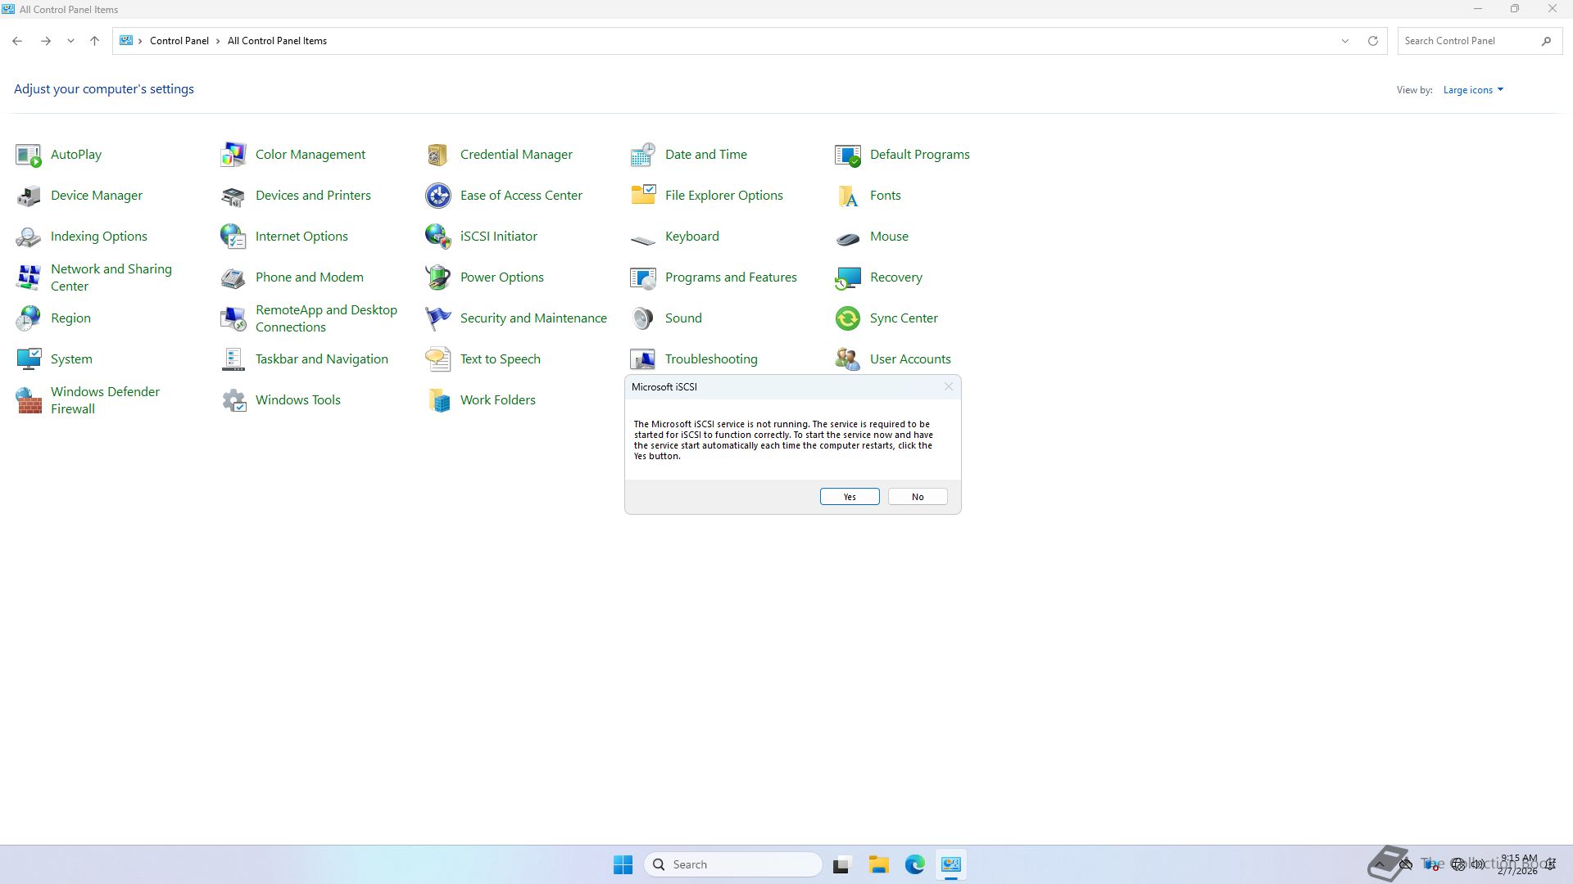
Task: Open the Color Management icon
Action: [x=233, y=155]
